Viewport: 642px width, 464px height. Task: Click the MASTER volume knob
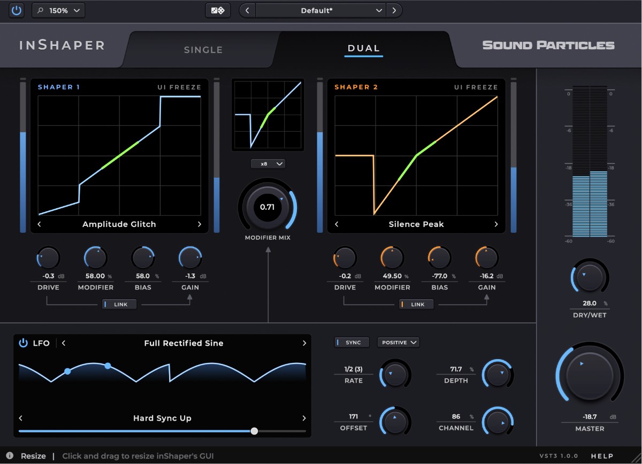click(x=589, y=375)
